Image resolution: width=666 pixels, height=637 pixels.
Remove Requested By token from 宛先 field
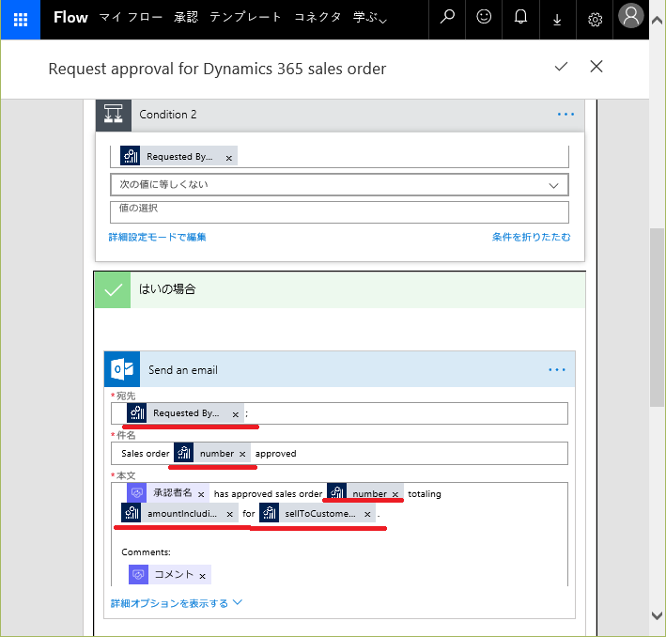coord(236,414)
